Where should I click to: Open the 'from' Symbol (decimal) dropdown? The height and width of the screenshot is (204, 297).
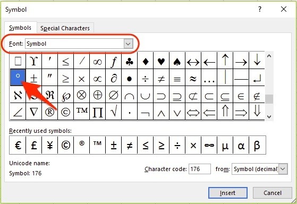coord(283,169)
